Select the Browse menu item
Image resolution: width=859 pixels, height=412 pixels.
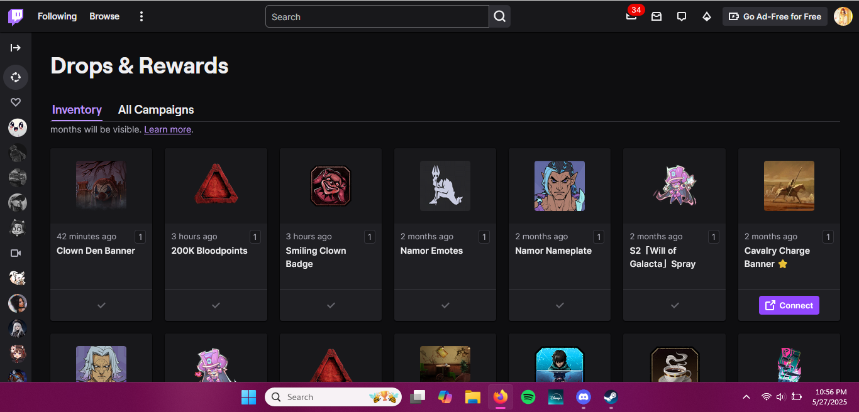click(104, 16)
